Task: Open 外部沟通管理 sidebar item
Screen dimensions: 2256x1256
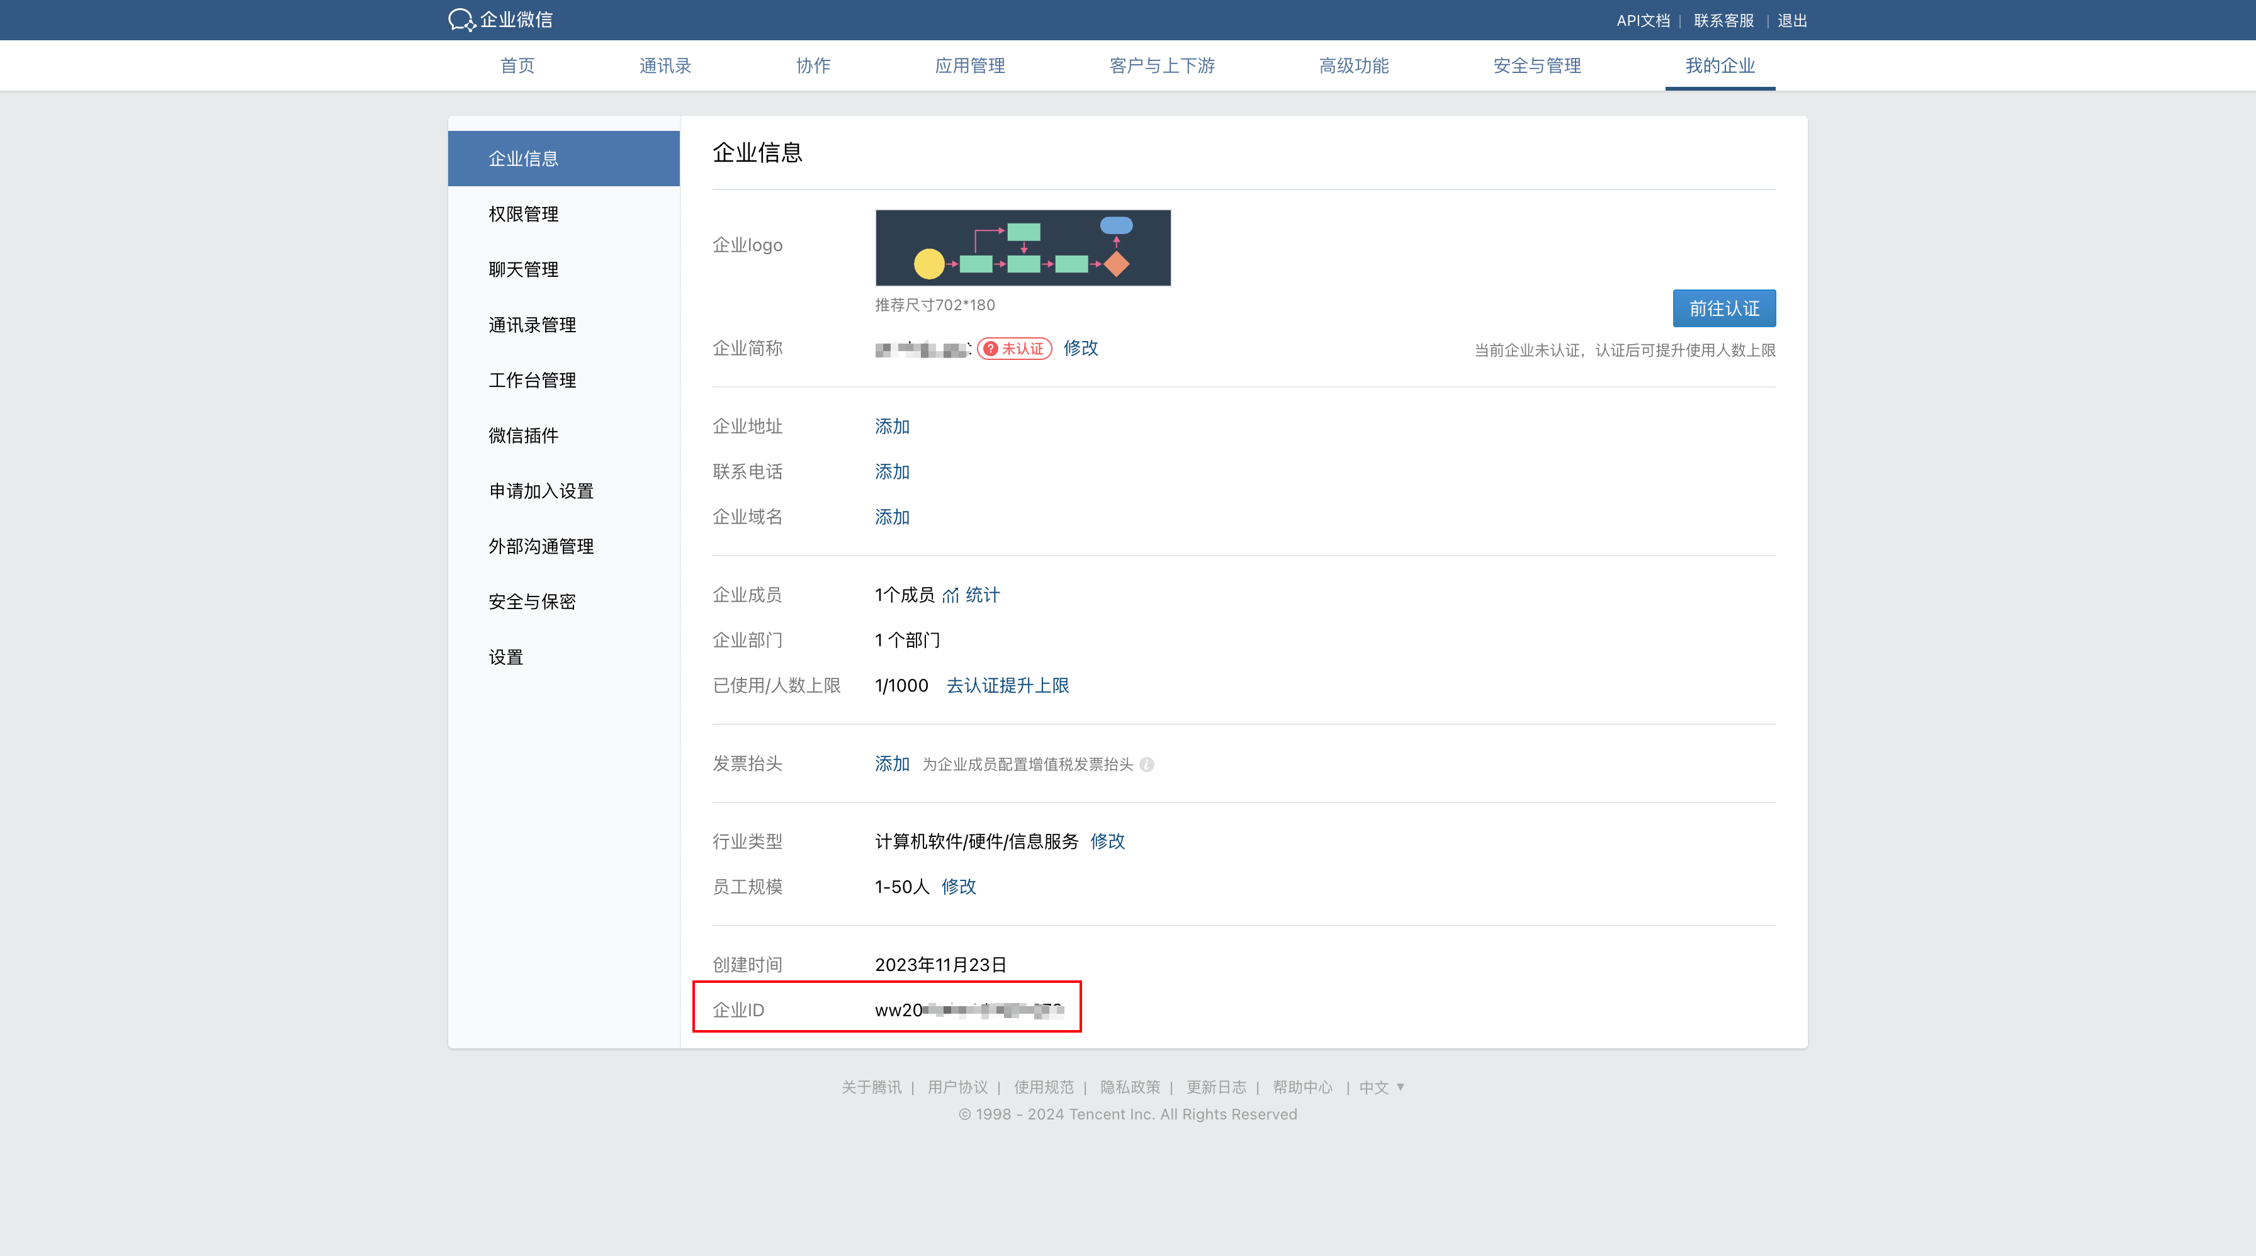Action: [540, 546]
